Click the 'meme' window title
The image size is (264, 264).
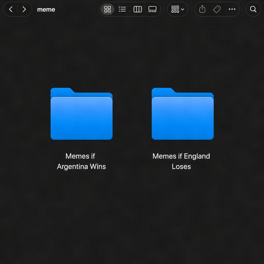point(46,9)
